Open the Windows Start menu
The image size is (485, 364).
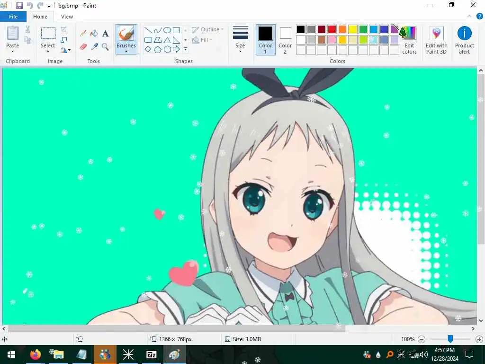pos(11,355)
